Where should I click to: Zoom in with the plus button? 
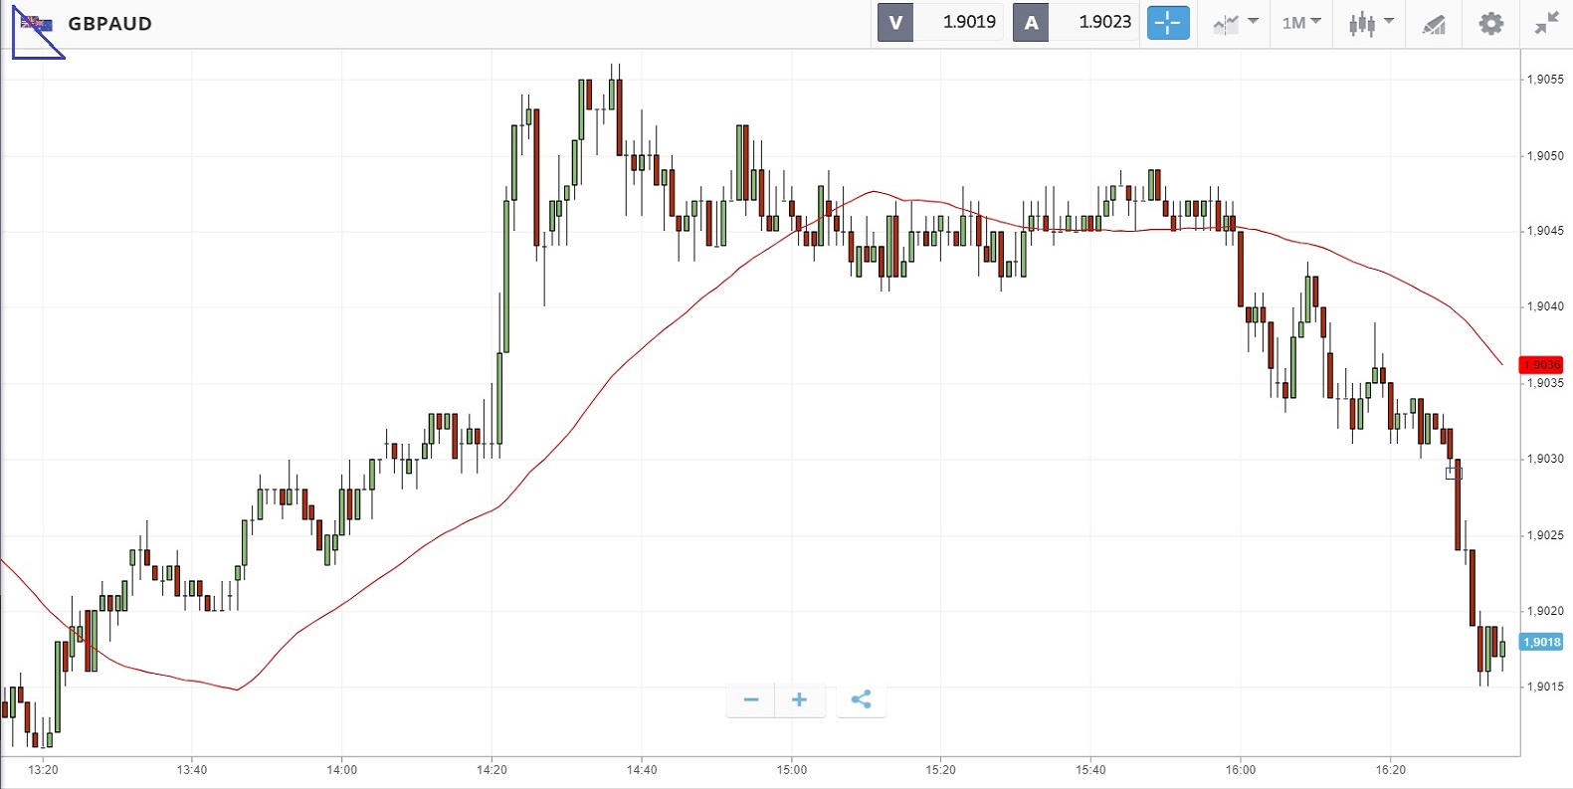pos(799,699)
